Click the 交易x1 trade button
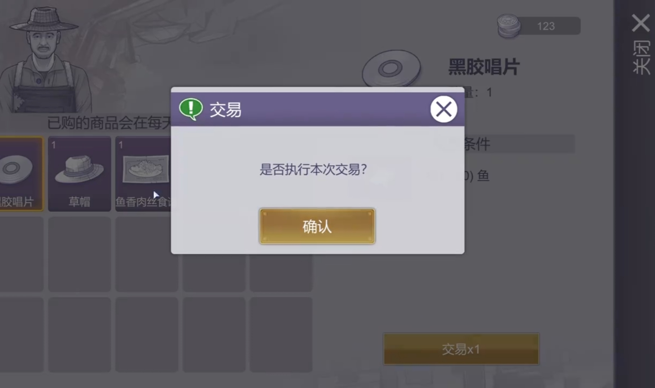 tap(461, 349)
